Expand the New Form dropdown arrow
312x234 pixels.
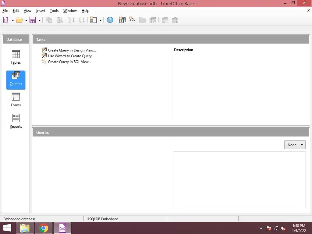101,20
